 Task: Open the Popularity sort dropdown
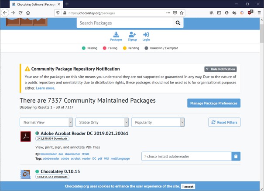tap(158, 123)
